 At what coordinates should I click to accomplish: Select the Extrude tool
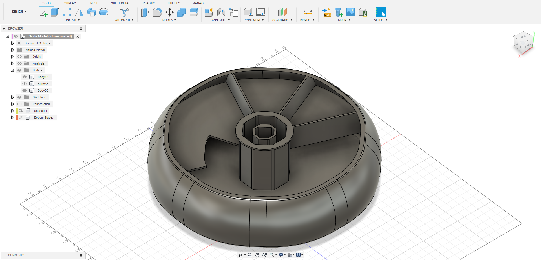(x=55, y=12)
